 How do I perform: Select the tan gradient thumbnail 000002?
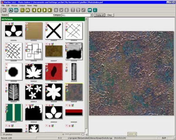point(34,31)
